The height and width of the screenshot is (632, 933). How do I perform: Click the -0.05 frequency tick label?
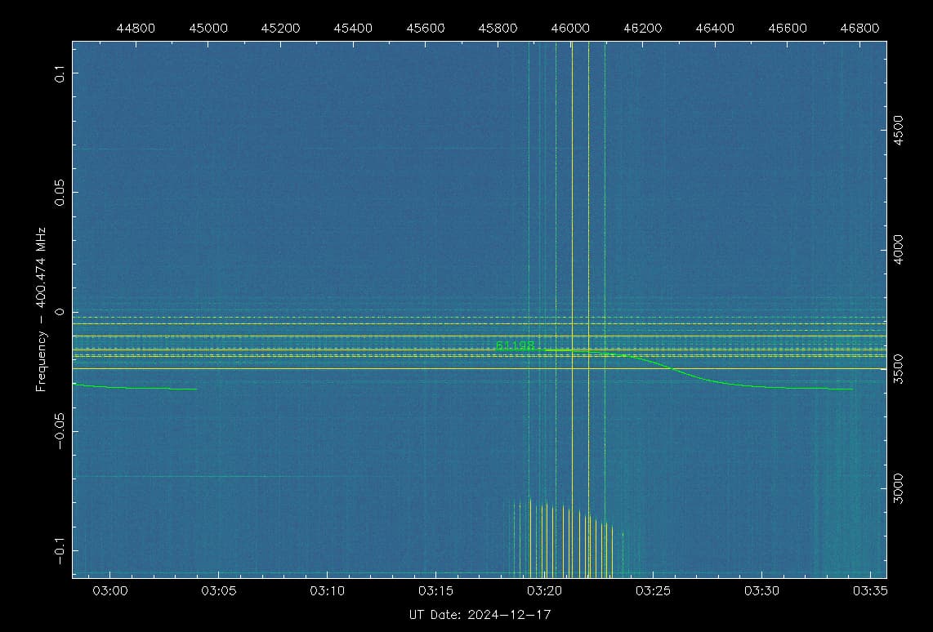tap(60, 432)
